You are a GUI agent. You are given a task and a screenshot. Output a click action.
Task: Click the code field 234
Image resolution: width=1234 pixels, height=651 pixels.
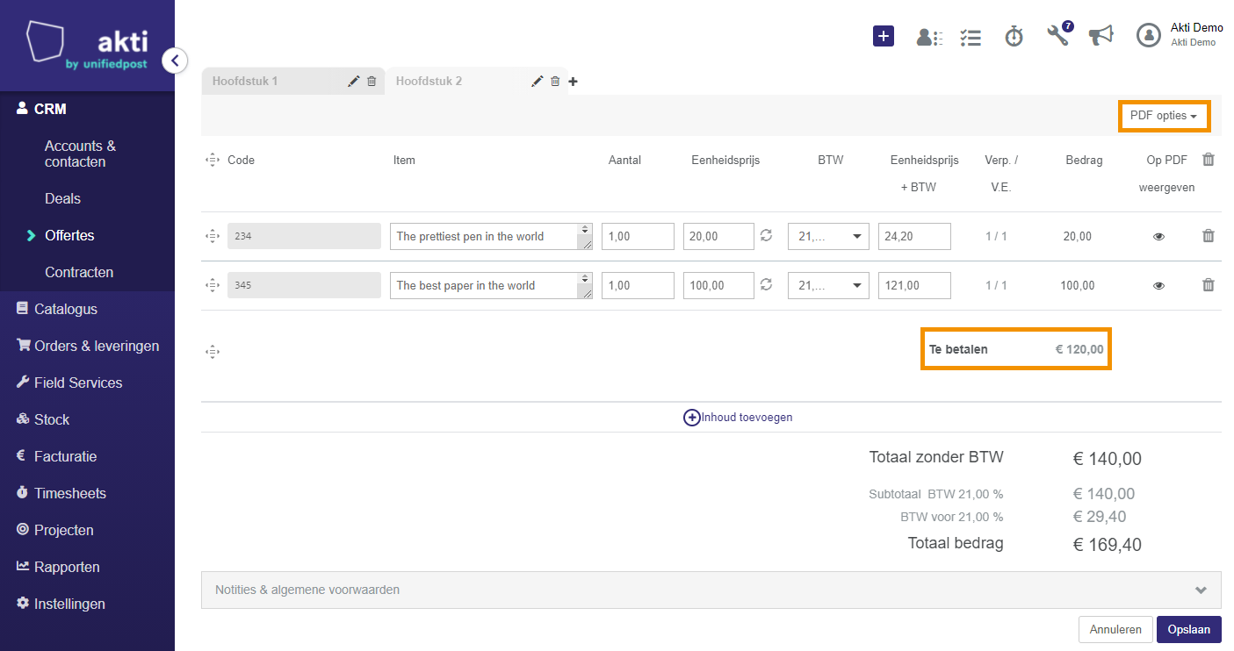(304, 236)
